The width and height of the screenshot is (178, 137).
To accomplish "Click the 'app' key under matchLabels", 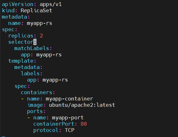I will (x=25, y=55).
